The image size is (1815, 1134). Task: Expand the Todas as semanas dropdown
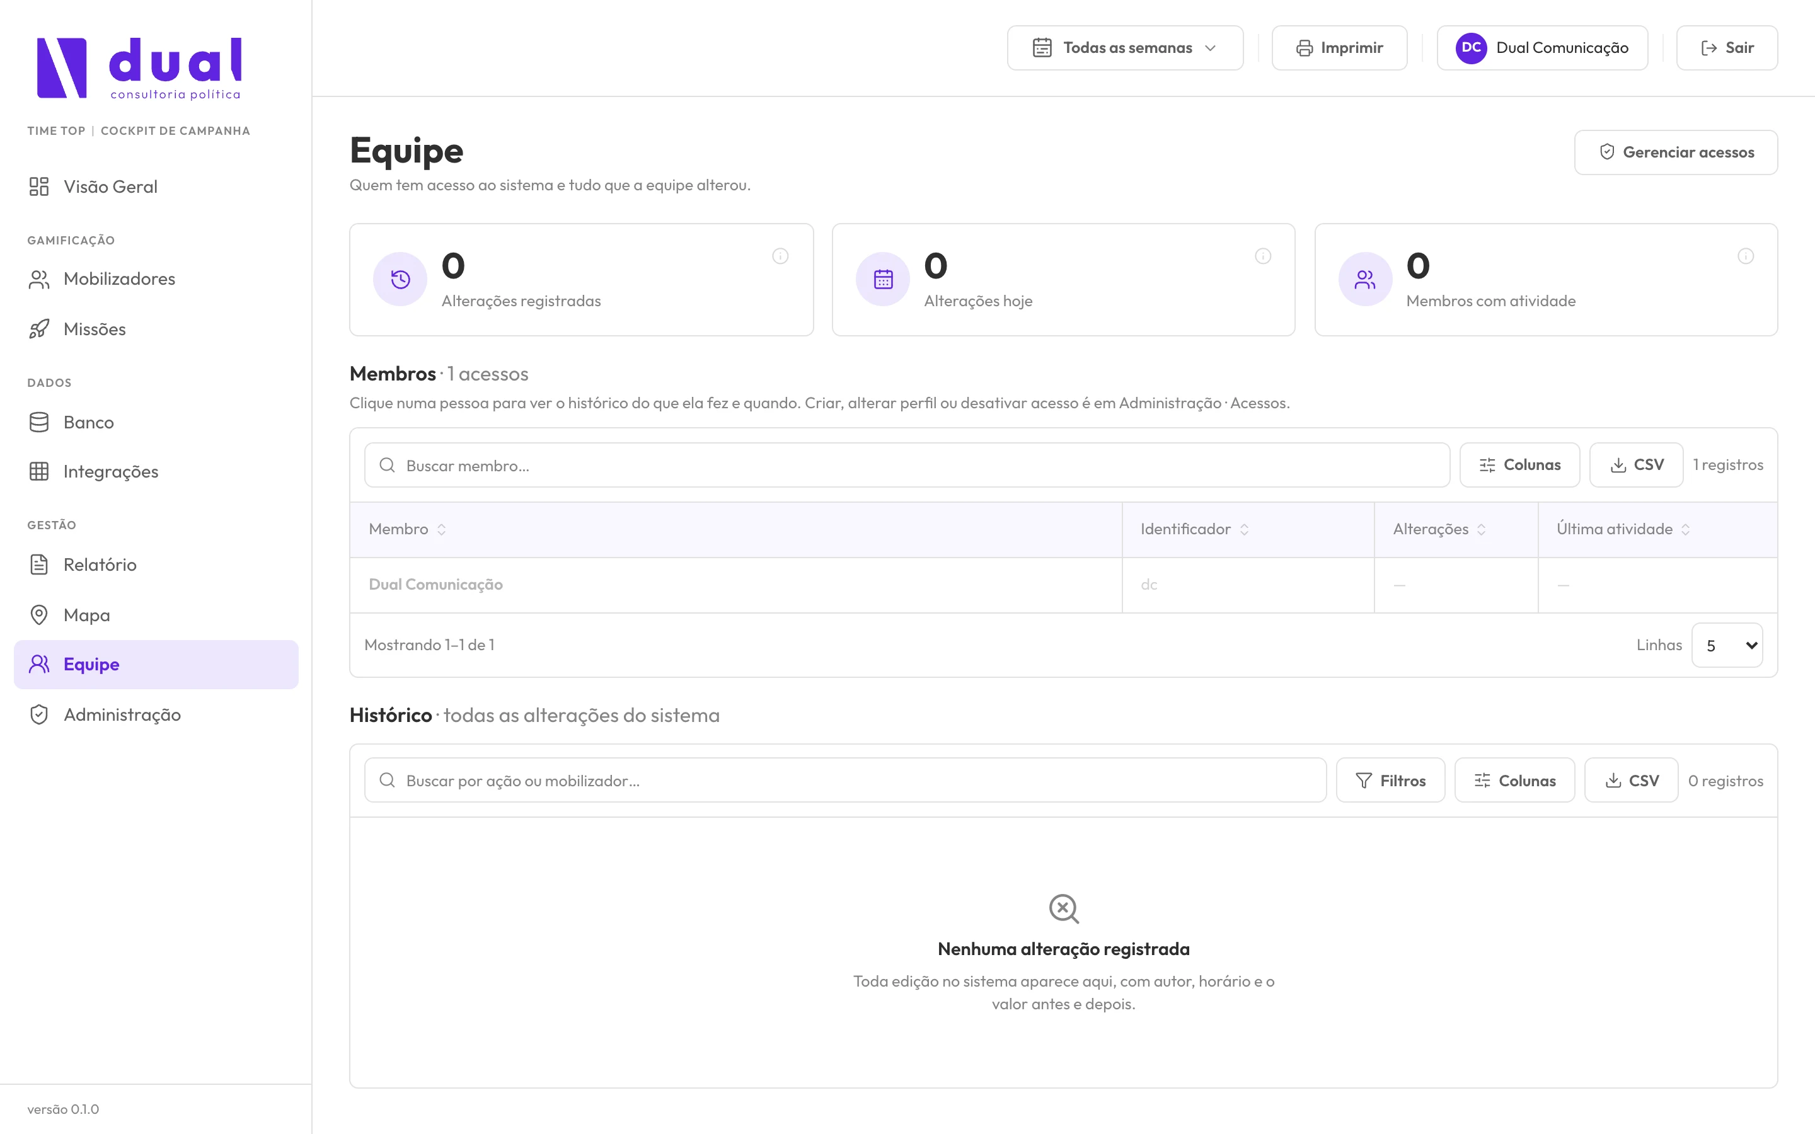(x=1125, y=48)
